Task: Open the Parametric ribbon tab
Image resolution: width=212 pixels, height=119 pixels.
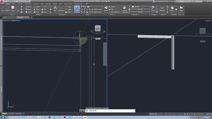Action: (28, 4)
